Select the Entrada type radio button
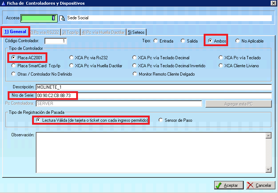Screen dimensions: 278x193 (x=156, y=41)
